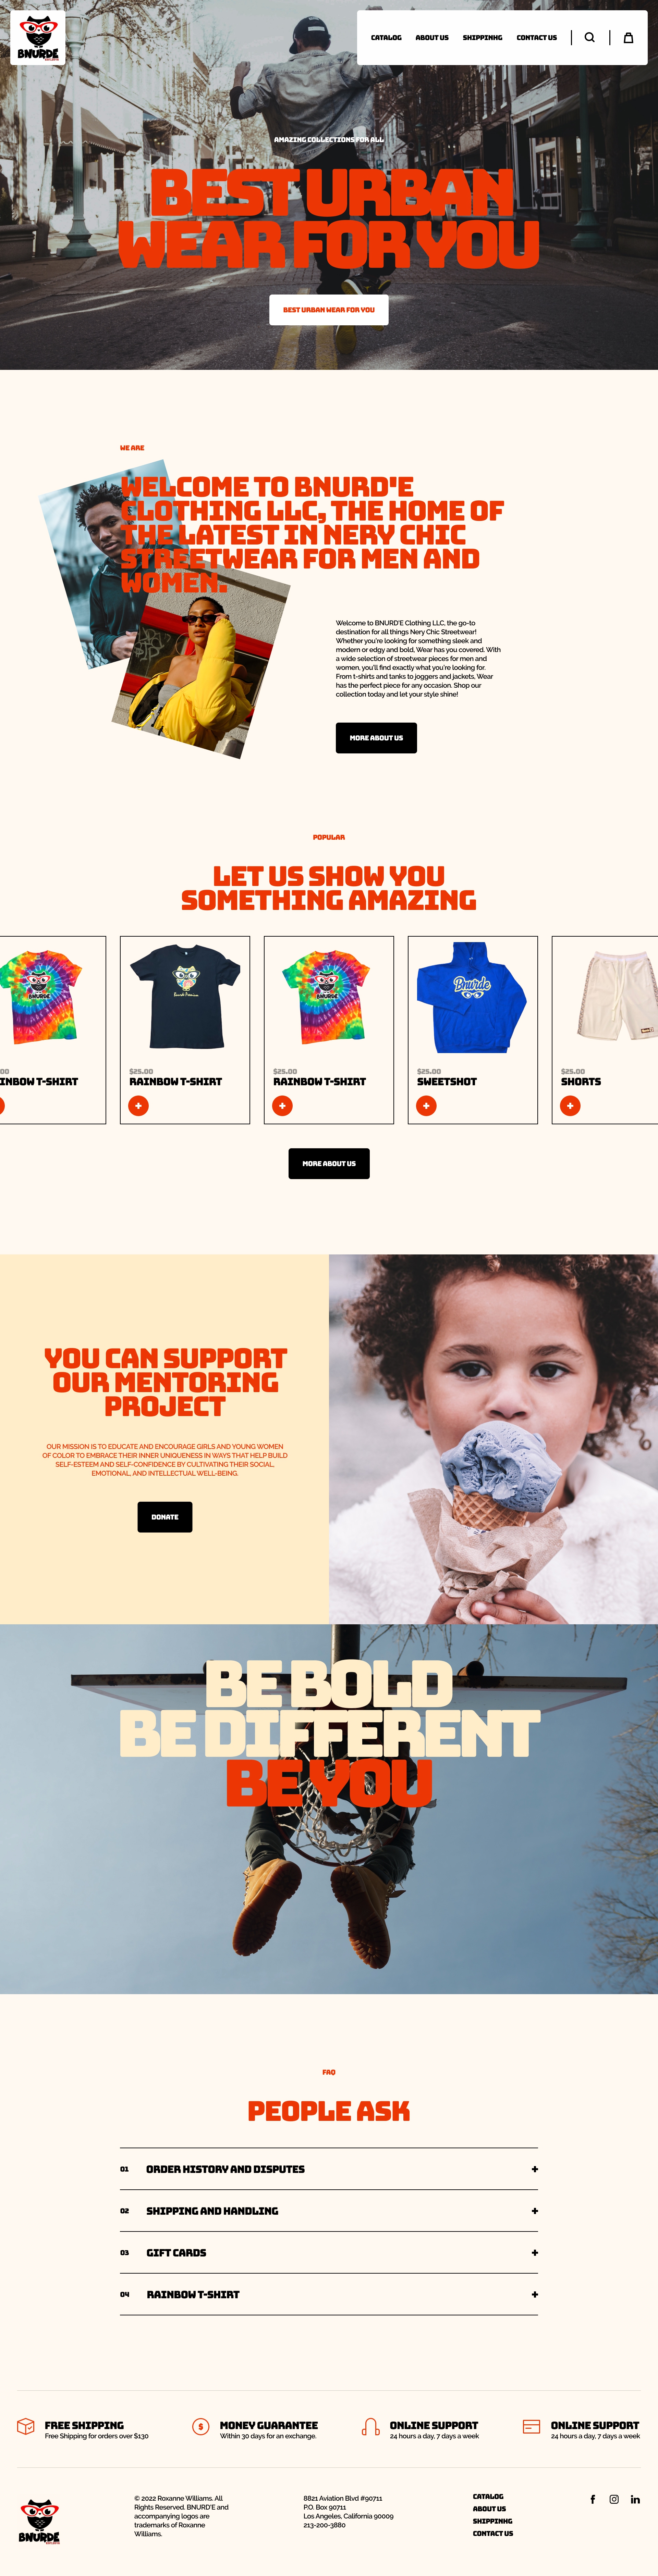Click the hero Best Urban Wear button

[x=329, y=310]
